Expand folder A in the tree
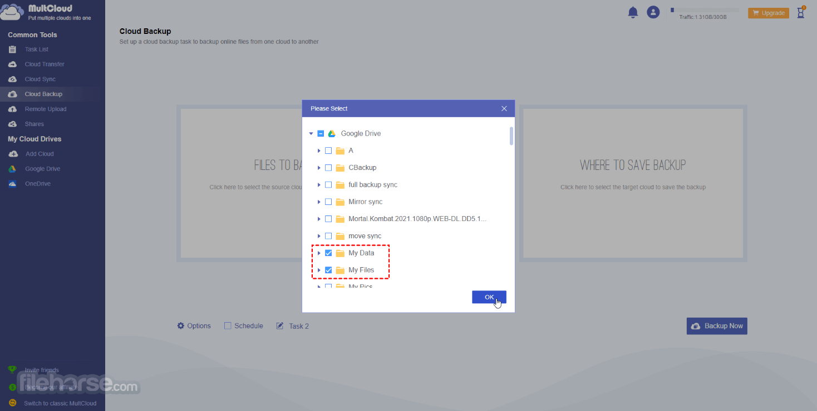 (x=319, y=151)
